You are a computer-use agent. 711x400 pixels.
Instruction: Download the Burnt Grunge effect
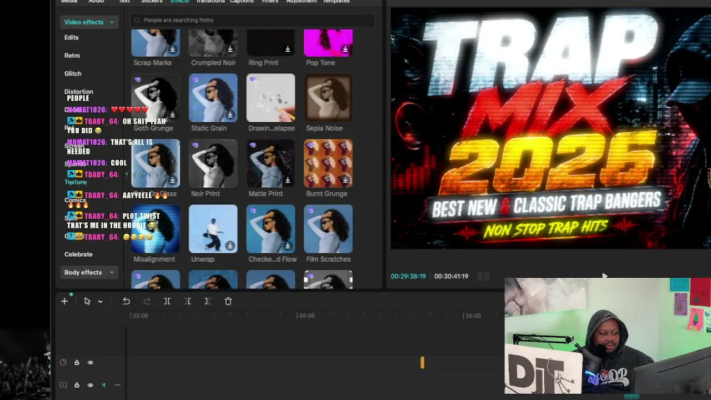click(345, 181)
